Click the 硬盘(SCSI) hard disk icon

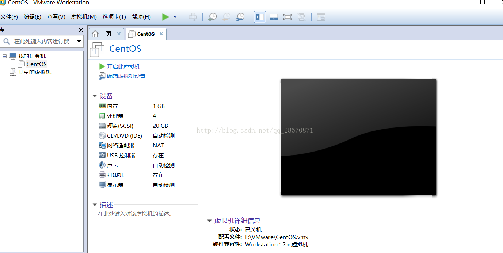coord(102,126)
